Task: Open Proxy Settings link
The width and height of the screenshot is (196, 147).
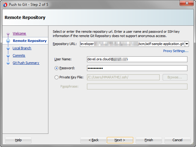Action: 175,51
